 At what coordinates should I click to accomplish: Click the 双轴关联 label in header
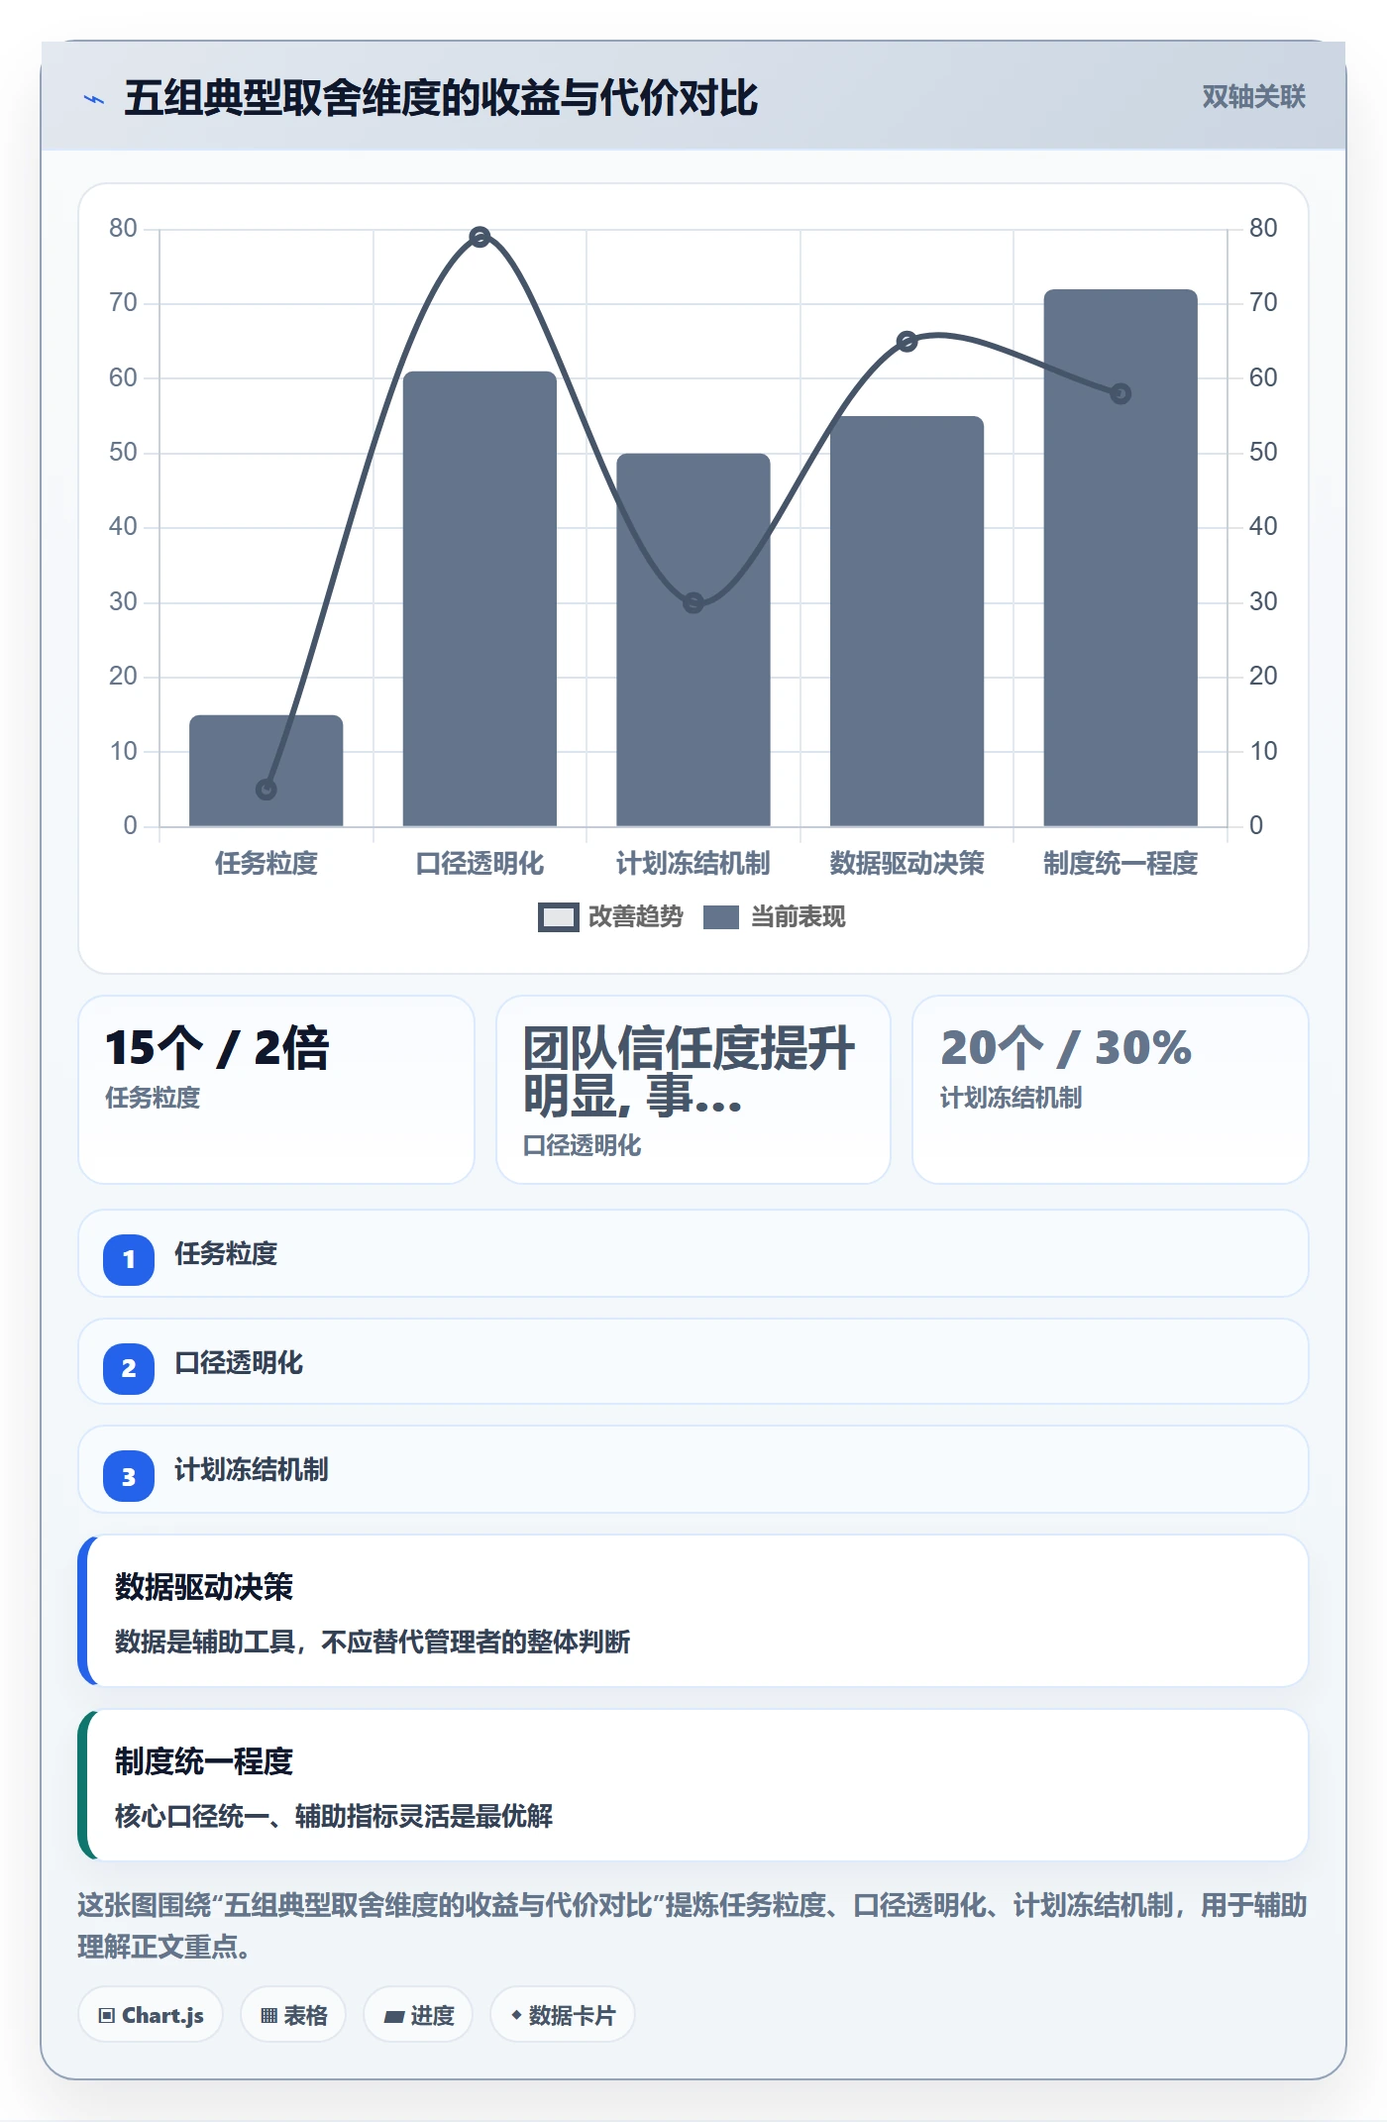point(1253,96)
